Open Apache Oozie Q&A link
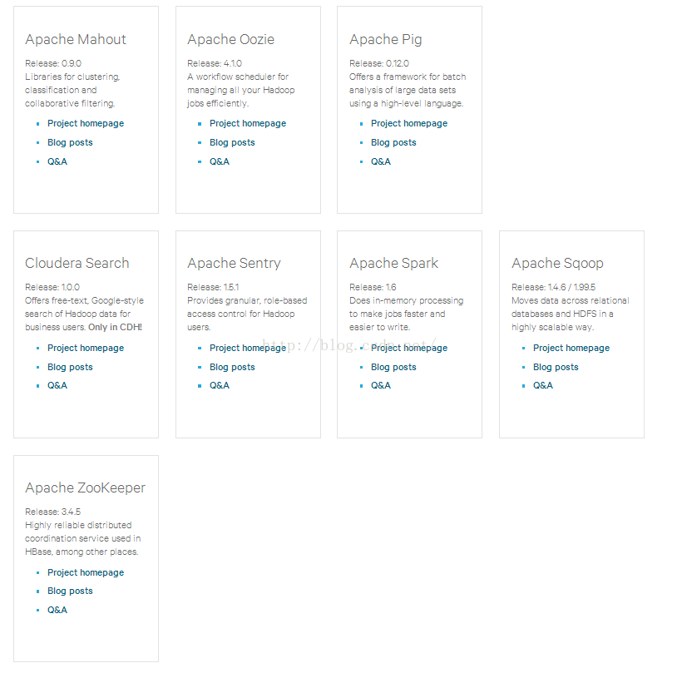 (x=220, y=161)
